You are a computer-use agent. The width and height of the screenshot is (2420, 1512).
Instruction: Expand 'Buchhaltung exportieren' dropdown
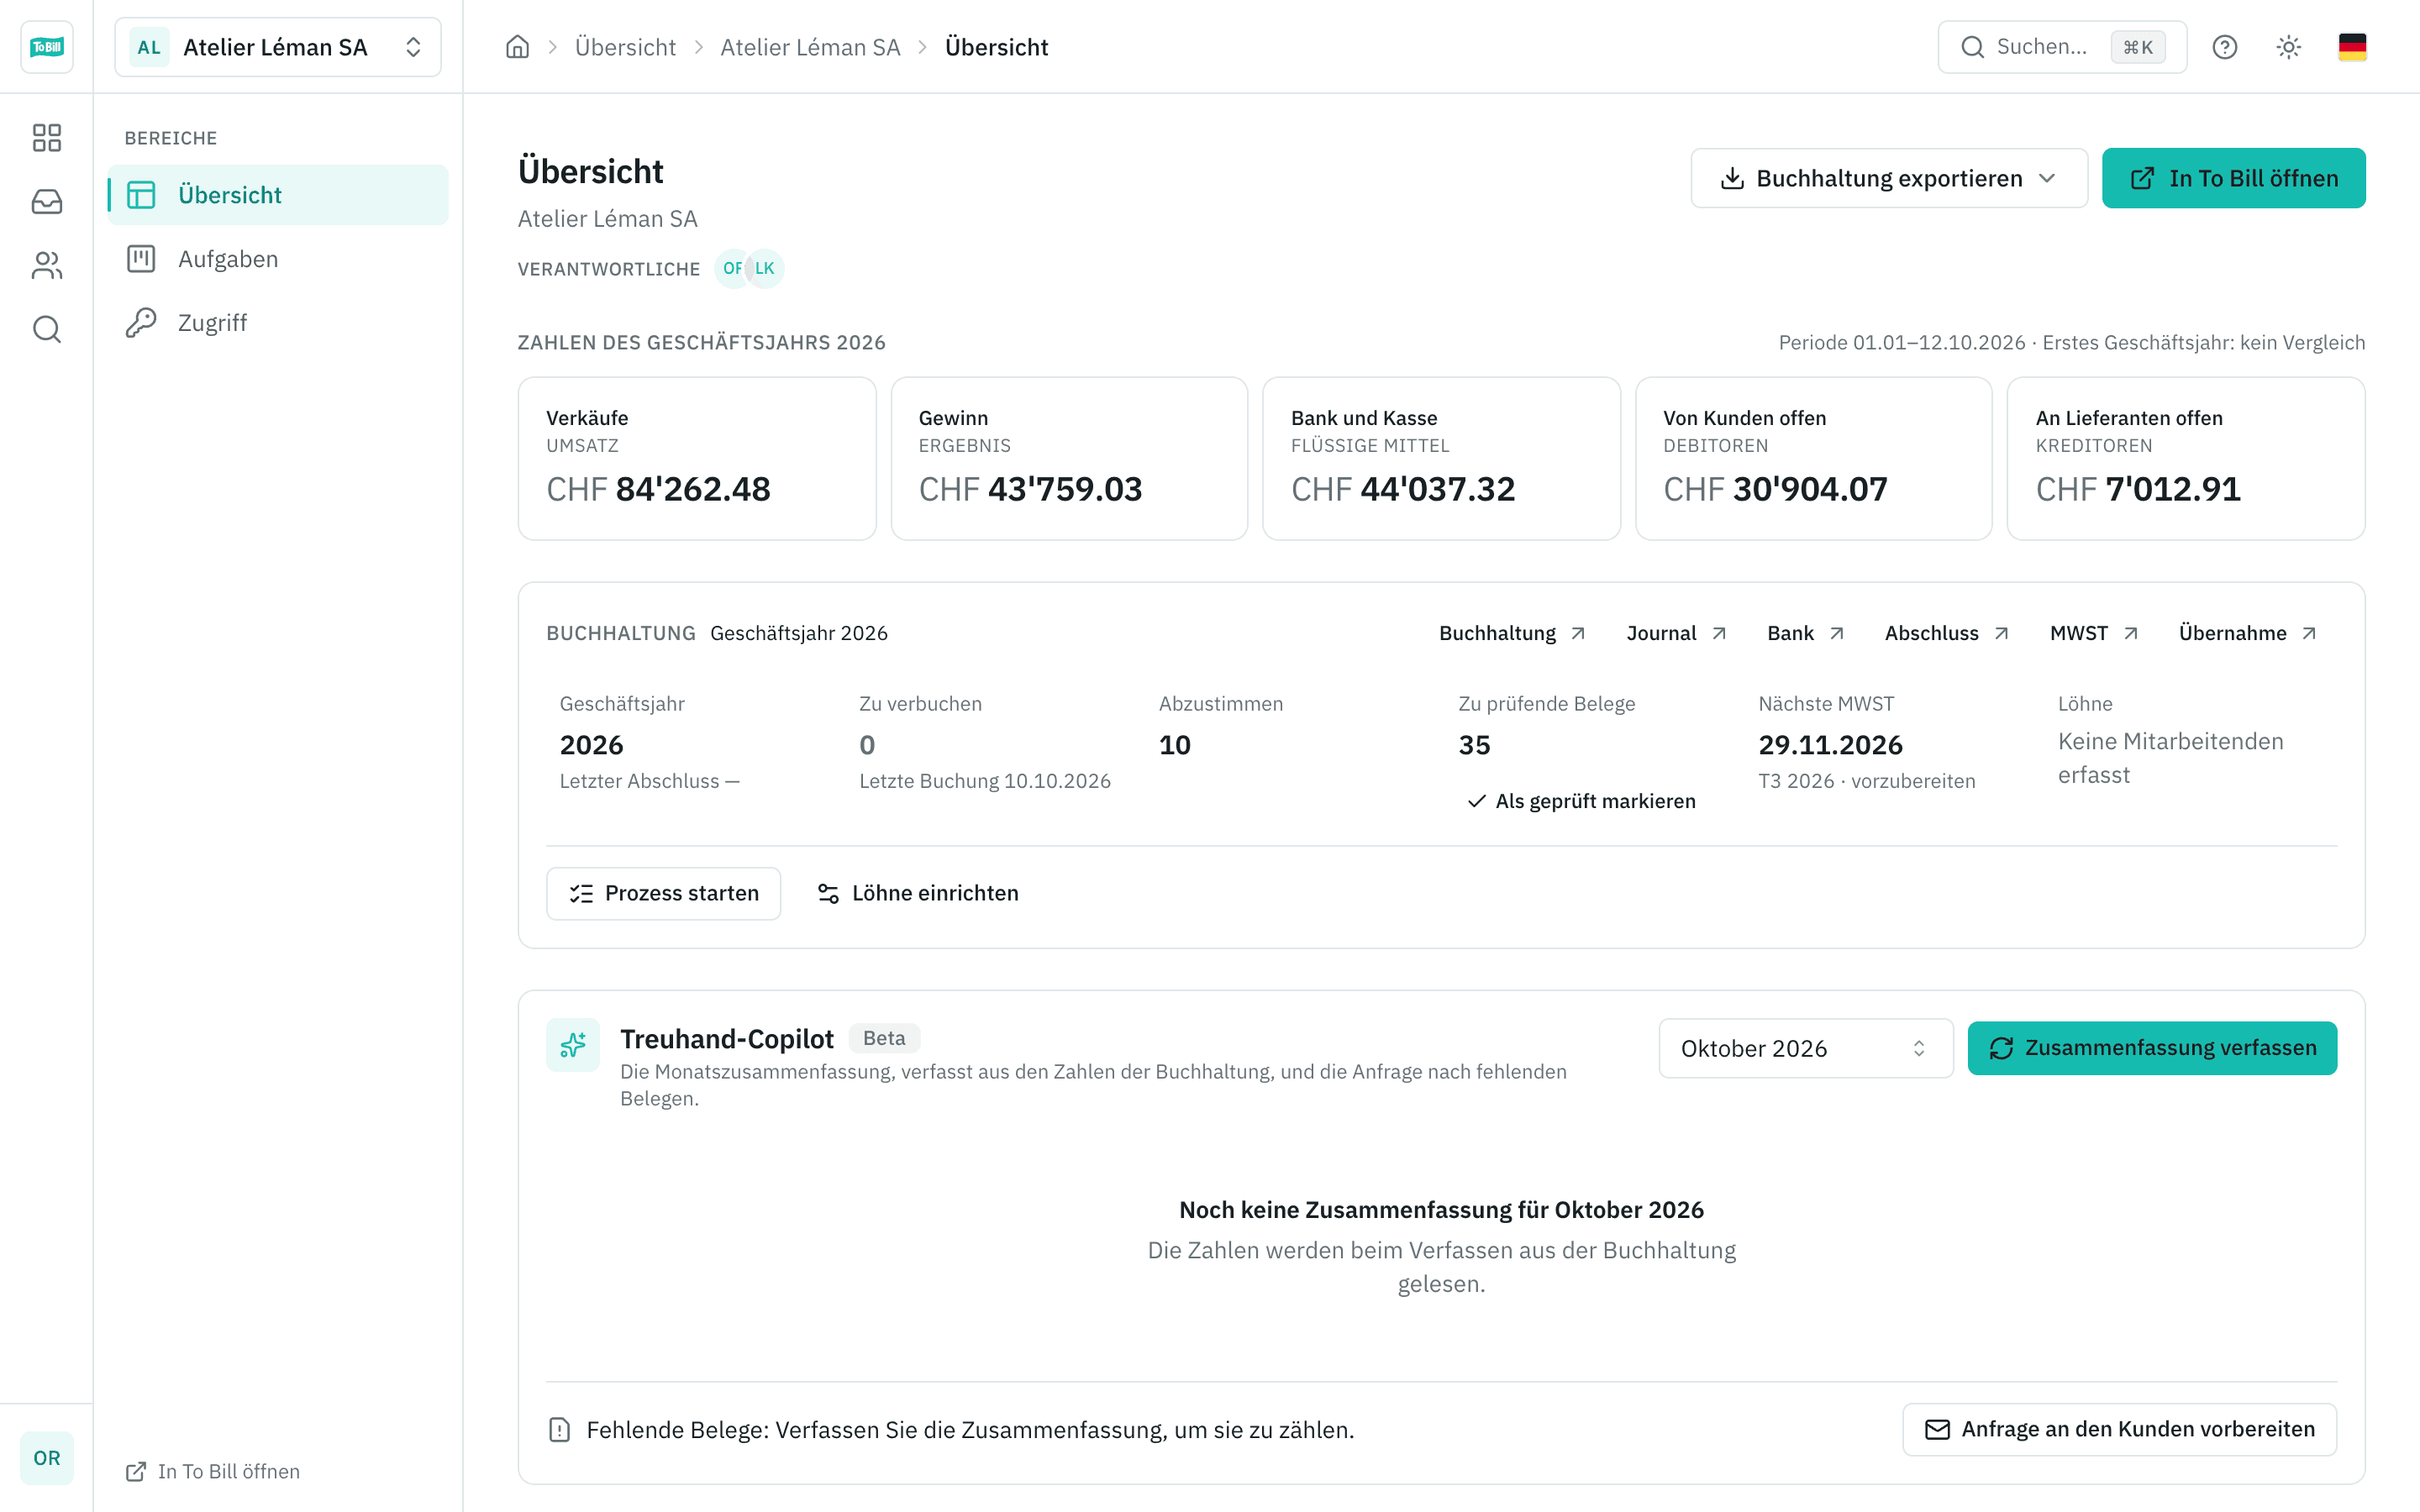click(x=1888, y=178)
